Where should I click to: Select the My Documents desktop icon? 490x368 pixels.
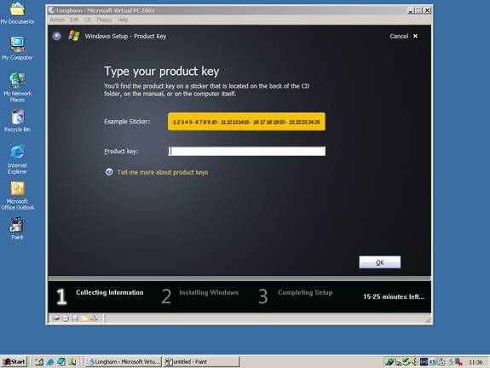click(17, 13)
